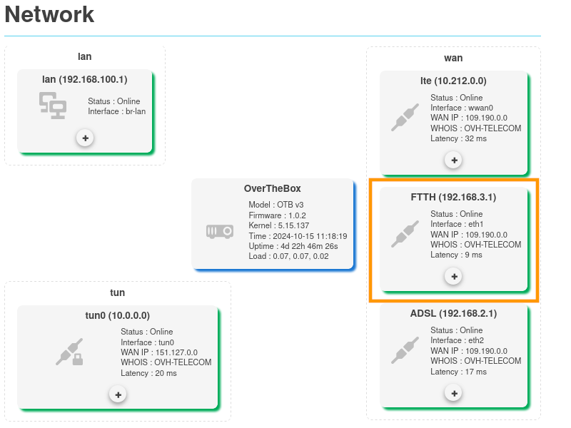Click the FTTH connection plug icon
The image size is (571, 428).
[405, 234]
